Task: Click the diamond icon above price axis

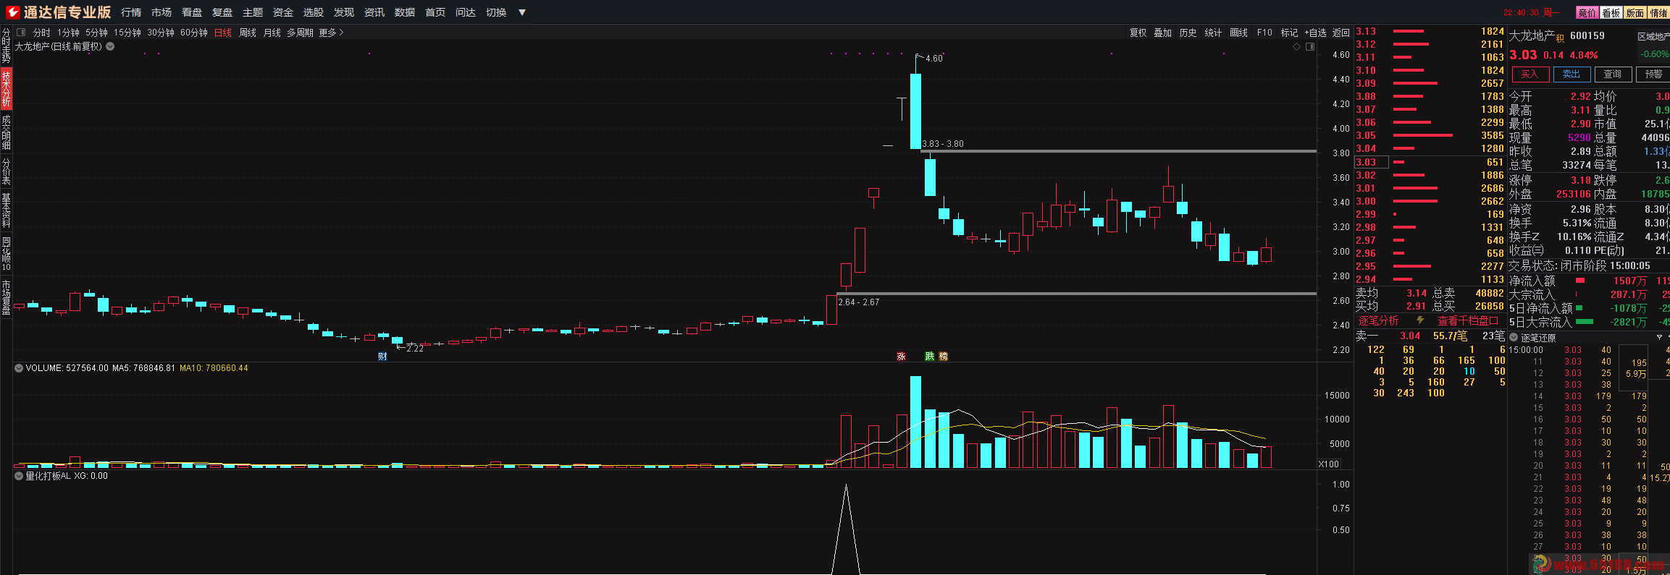Action: pyautogui.click(x=1296, y=47)
